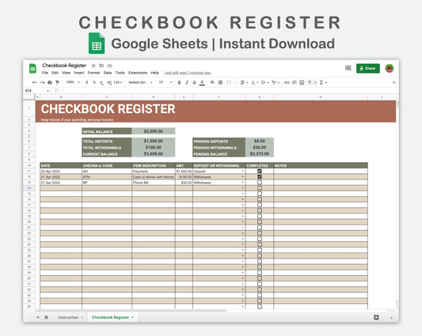The width and height of the screenshot is (422, 336).
Task: Check the Completed box in row 14
Action: coord(260,188)
